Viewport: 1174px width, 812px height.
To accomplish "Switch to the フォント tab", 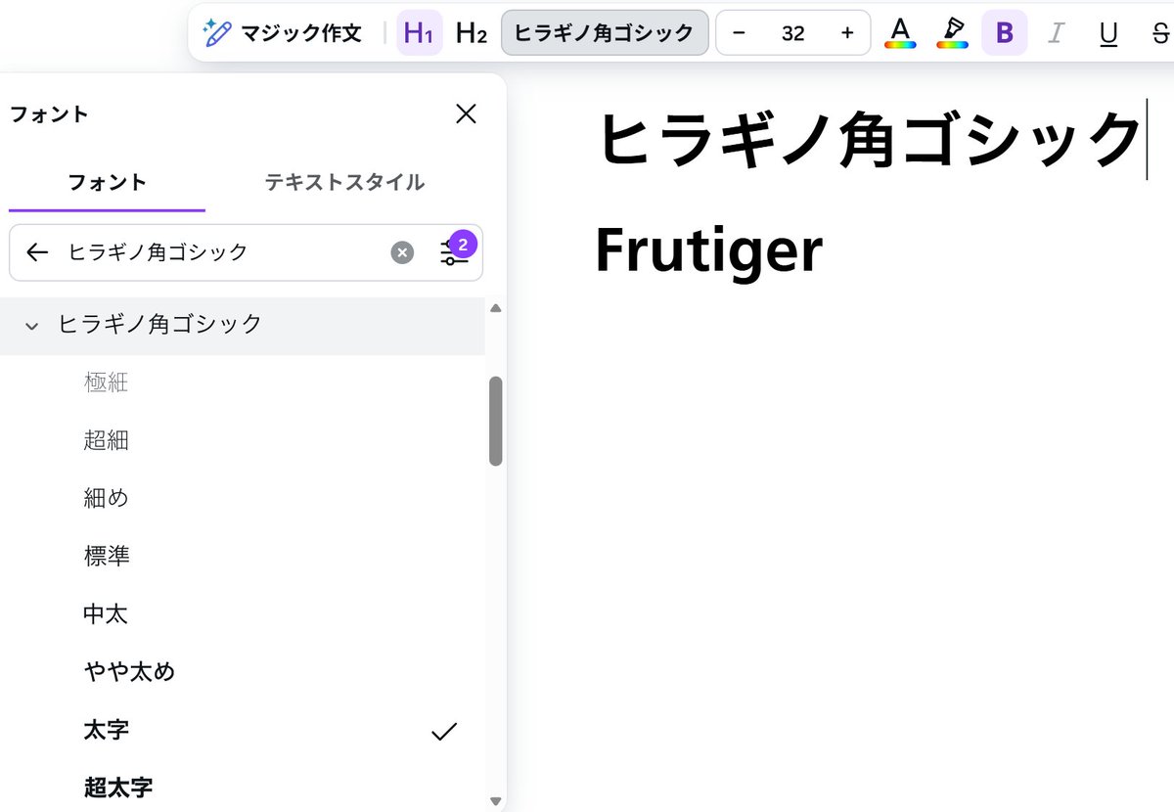I will [108, 183].
